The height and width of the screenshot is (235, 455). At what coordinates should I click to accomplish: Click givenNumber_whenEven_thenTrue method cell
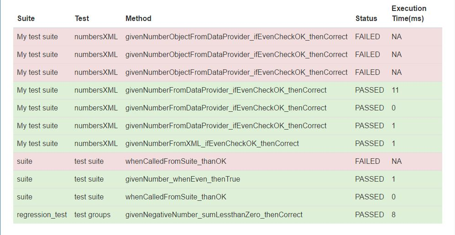pyautogui.click(x=183, y=179)
